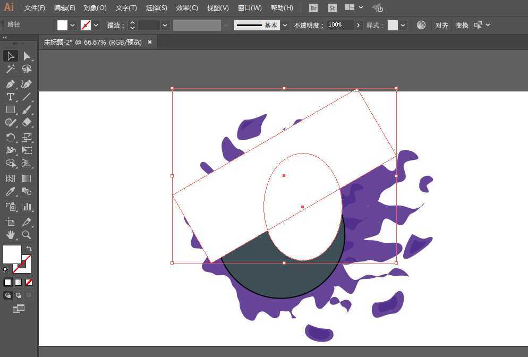Open the 窗口(W) menu
528x357 pixels.
pos(250,8)
